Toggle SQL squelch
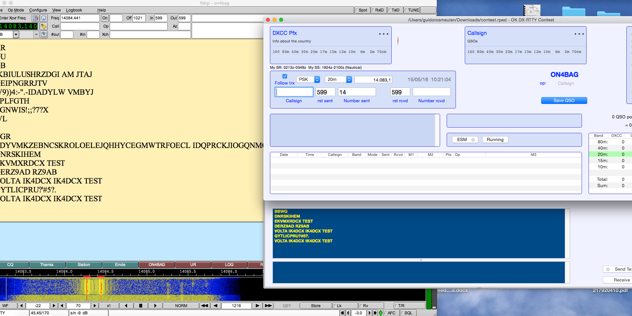This screenshot has width=632, height=316. pos(408,313)
